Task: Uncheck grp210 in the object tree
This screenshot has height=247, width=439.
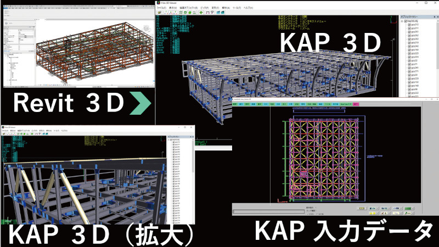Action: [409, 43]
